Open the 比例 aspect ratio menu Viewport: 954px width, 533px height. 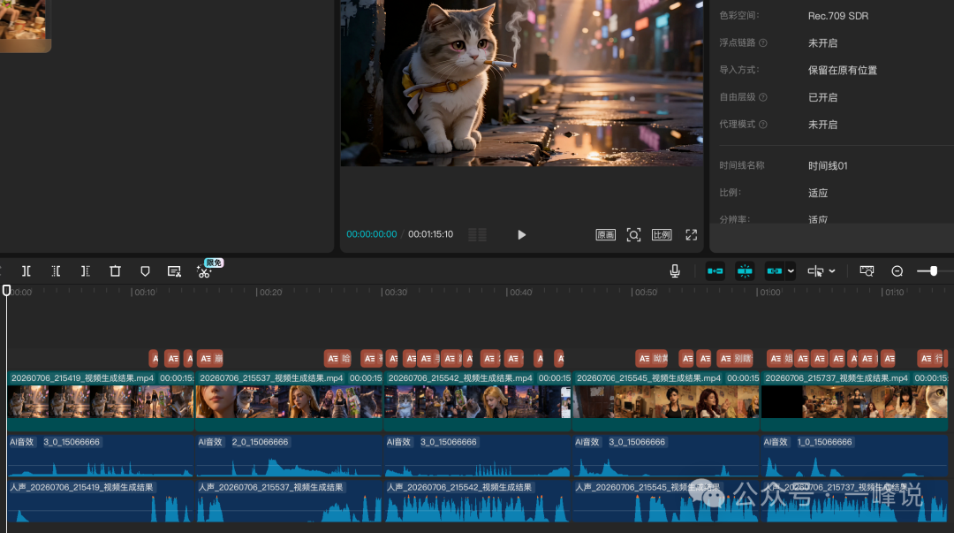tap(662, 234)
